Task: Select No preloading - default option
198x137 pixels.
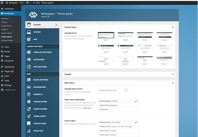Action: click(118, 101)
